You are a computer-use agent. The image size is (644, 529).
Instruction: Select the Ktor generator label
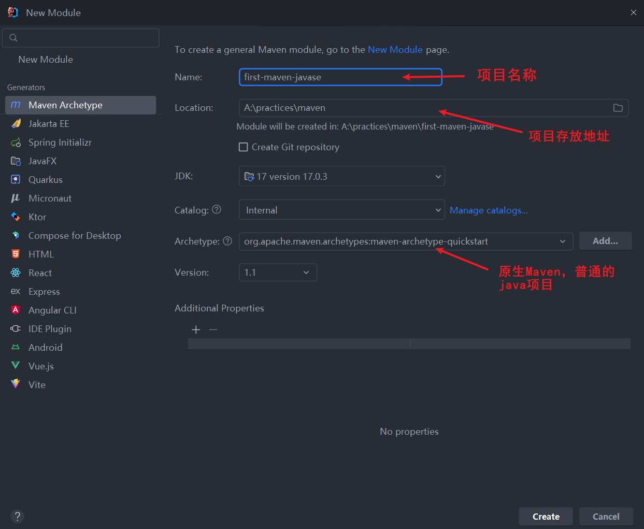coord(37,217)
